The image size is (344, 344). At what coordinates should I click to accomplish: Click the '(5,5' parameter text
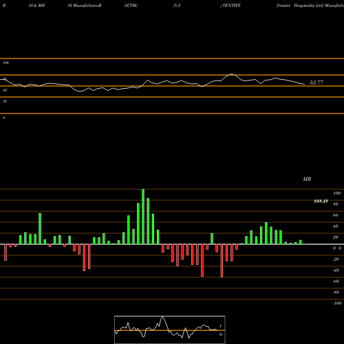177,6
